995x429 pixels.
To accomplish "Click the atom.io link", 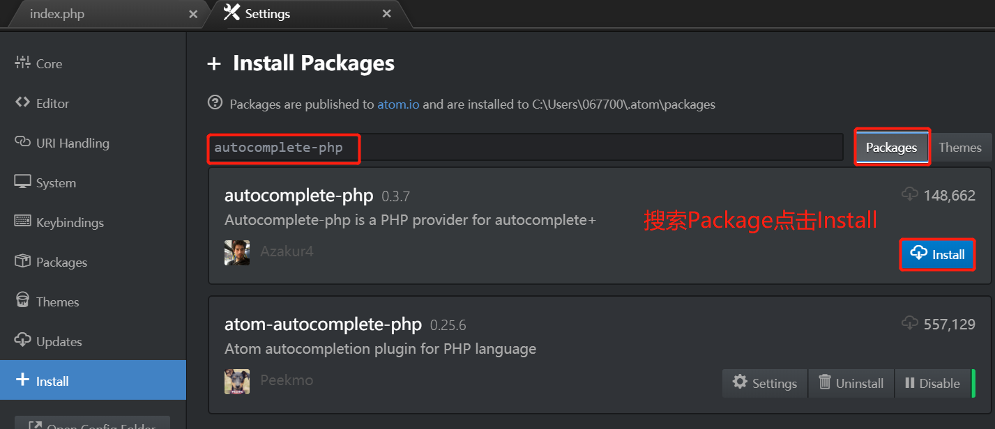I will (398, 104).
